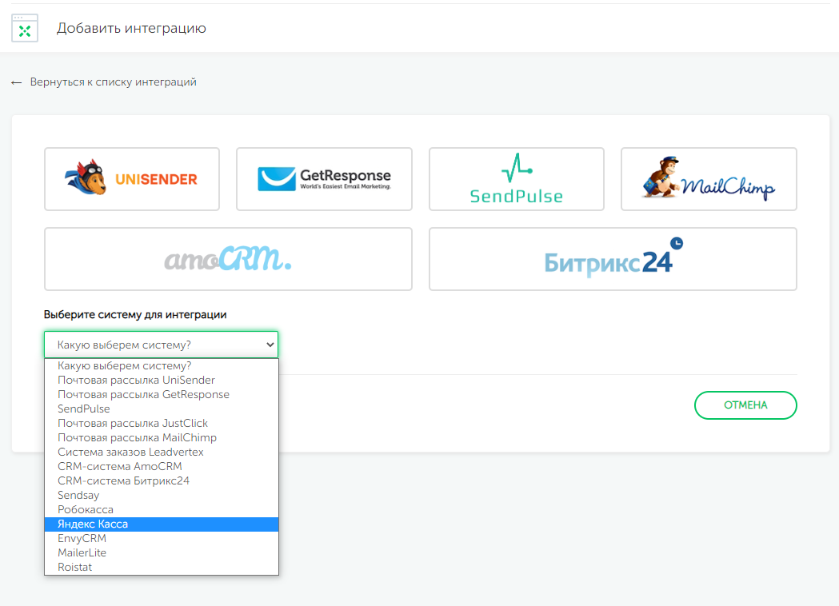Choose 'CRM-система AmoCRM' option

[120, 467]
